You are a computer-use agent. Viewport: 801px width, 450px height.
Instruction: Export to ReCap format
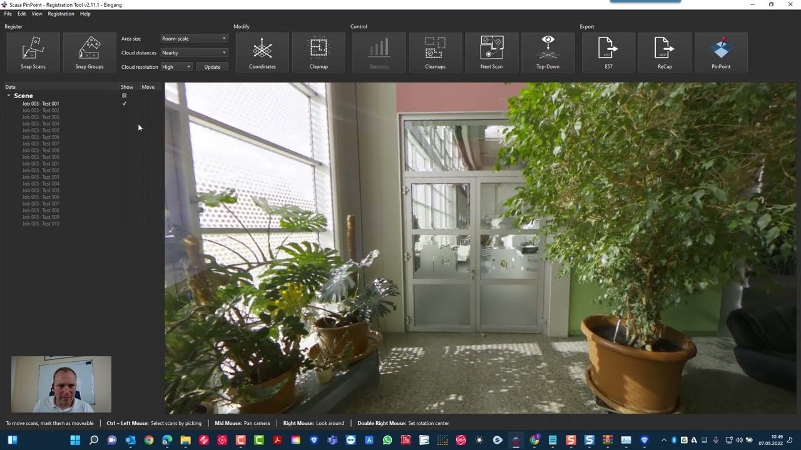point(665,52)
